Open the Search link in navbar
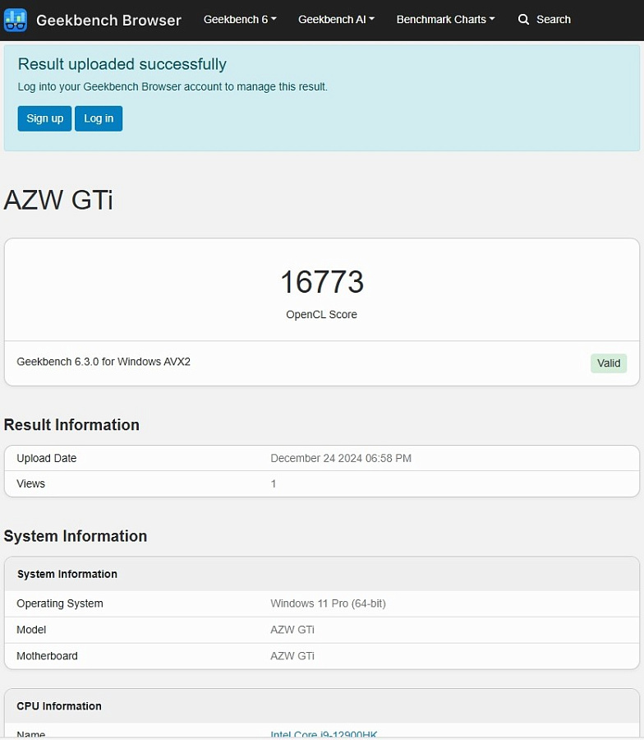The height and width of the screenshot is (740, 644). (545, 20)
